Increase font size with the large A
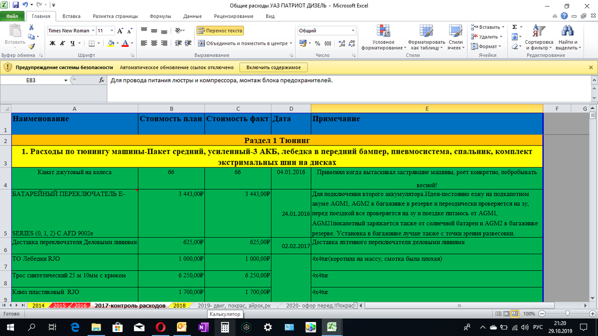 (121, 30)
